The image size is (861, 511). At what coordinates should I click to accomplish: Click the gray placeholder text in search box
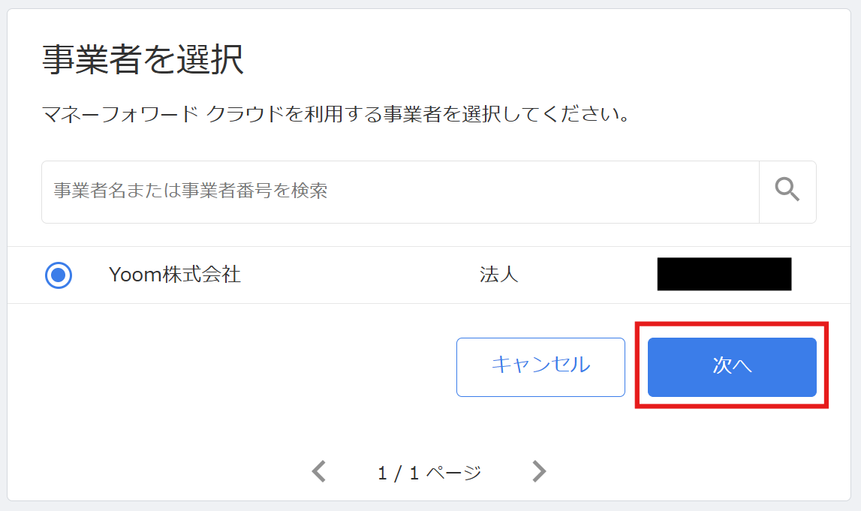point(191,191)
